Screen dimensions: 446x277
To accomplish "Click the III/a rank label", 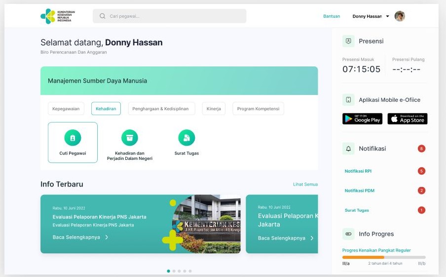I will pos(346,263).
